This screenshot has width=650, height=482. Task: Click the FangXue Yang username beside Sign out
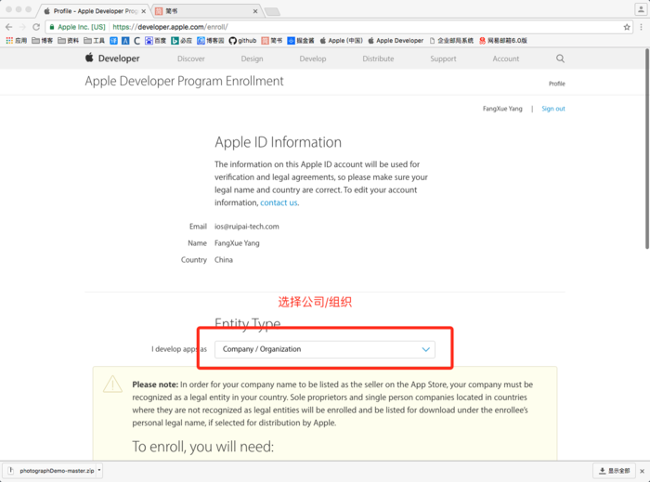tap(502, 109)
